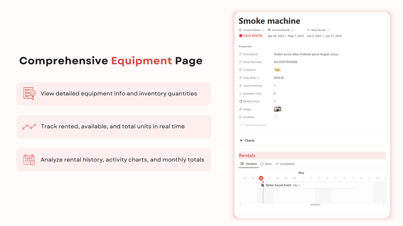The image size is (403, 226).
Task: Click the line chart tracking icon
Action: [x=29, y=127]
